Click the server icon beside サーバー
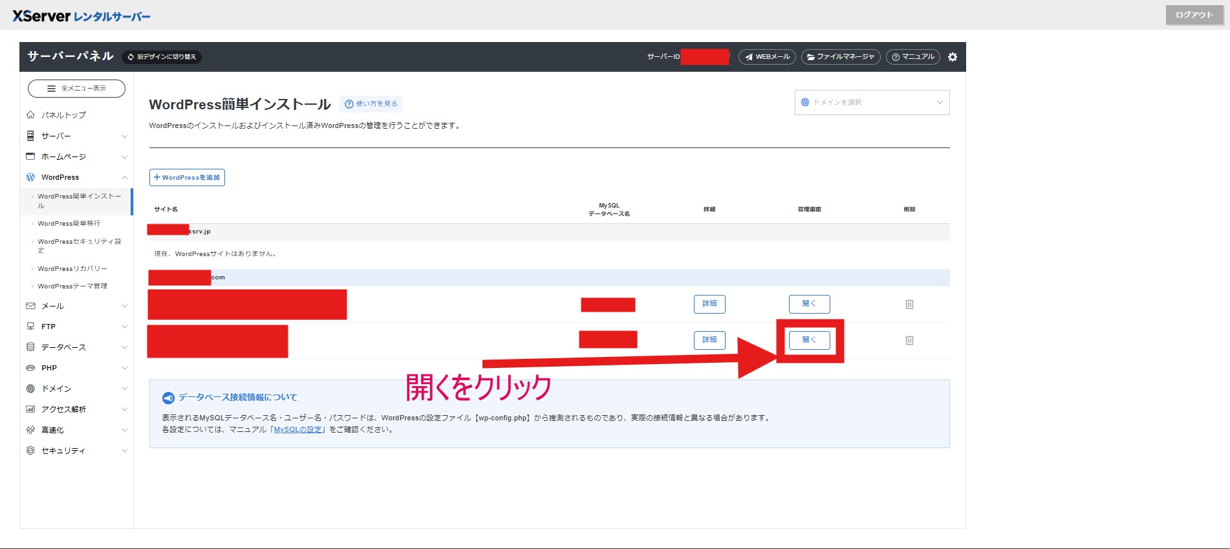1230x549 pixels. (x=30, y=136)
